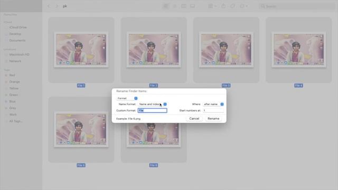Open the Group By toolbar menu
Image resolution: width=338 pixels, height=190 pixels.
(212, 6)
